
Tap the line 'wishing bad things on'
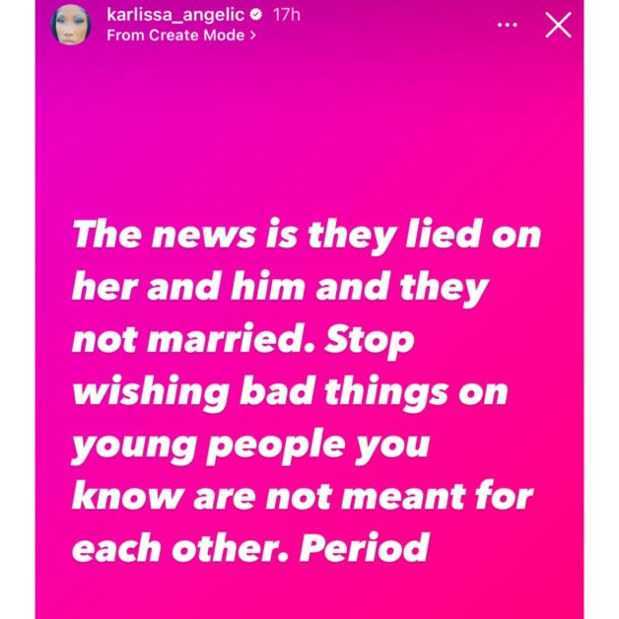click(x=290, y=392)
